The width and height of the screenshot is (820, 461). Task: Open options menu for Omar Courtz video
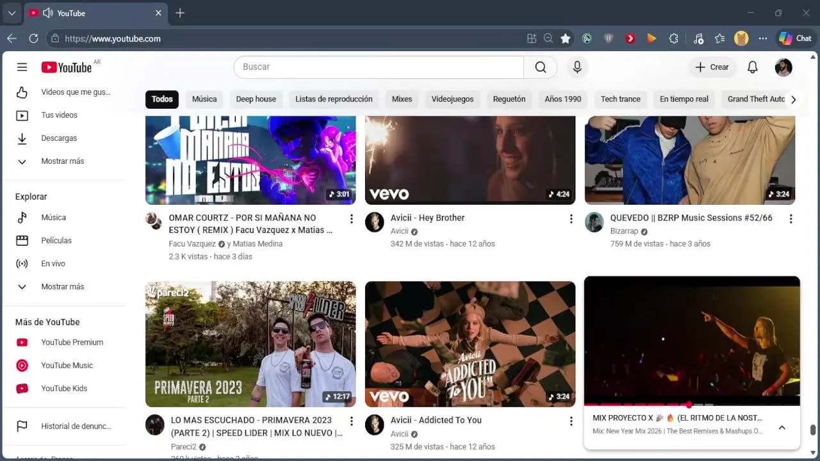pyautogui.click(x=351, y=219)
